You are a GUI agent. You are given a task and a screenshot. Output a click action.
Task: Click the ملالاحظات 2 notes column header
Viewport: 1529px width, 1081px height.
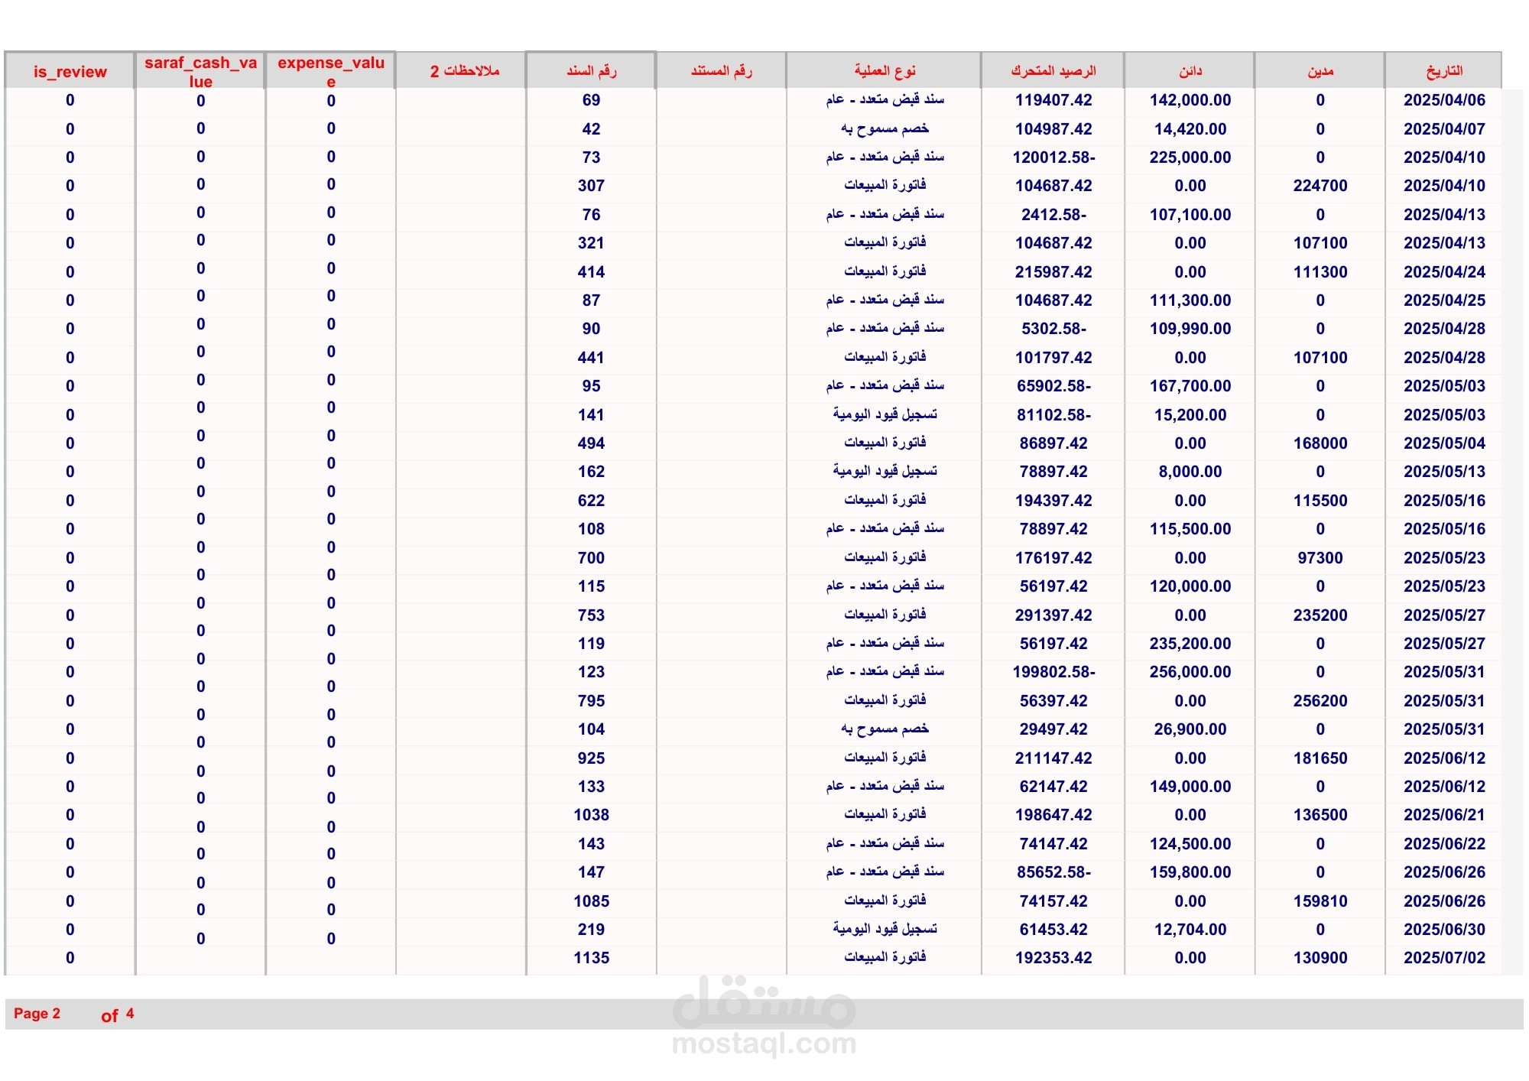click(464, 71)
